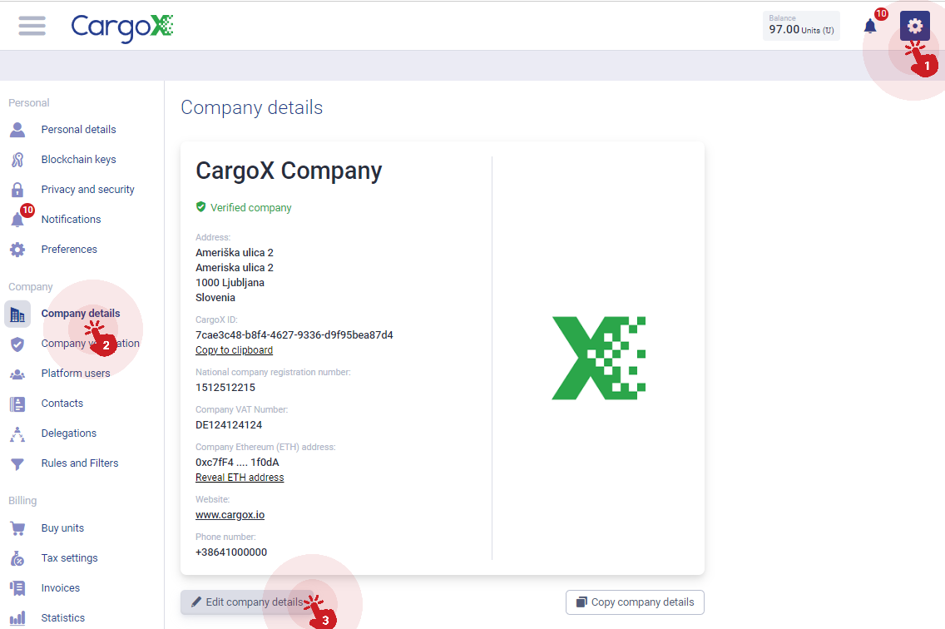This screenshot has height=629, width=945.
Task: Click the CargoX ID value 7cae3c48-b8f4-4627-9336-d9f95bea87d4
Action: 294,335
